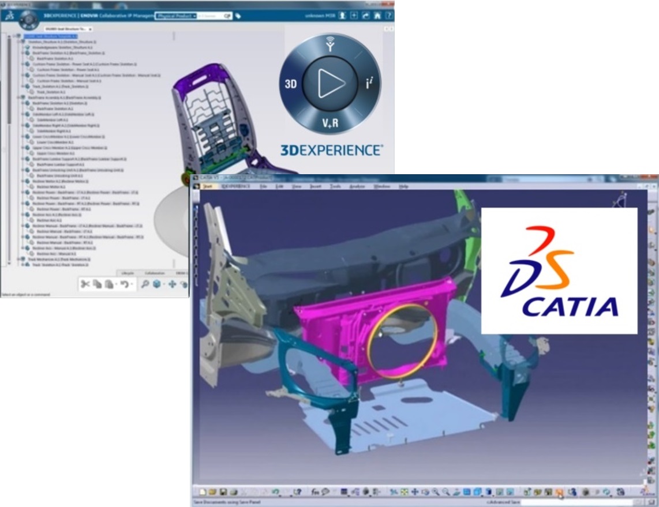
Task: Click the Zoom In icon in CATIA
Action: tap(436, 492)
